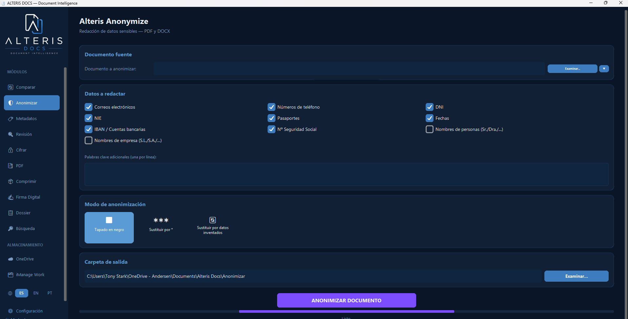Click the Dossier clipboard icon
628x319 pixels.
[x=10, y=213]
